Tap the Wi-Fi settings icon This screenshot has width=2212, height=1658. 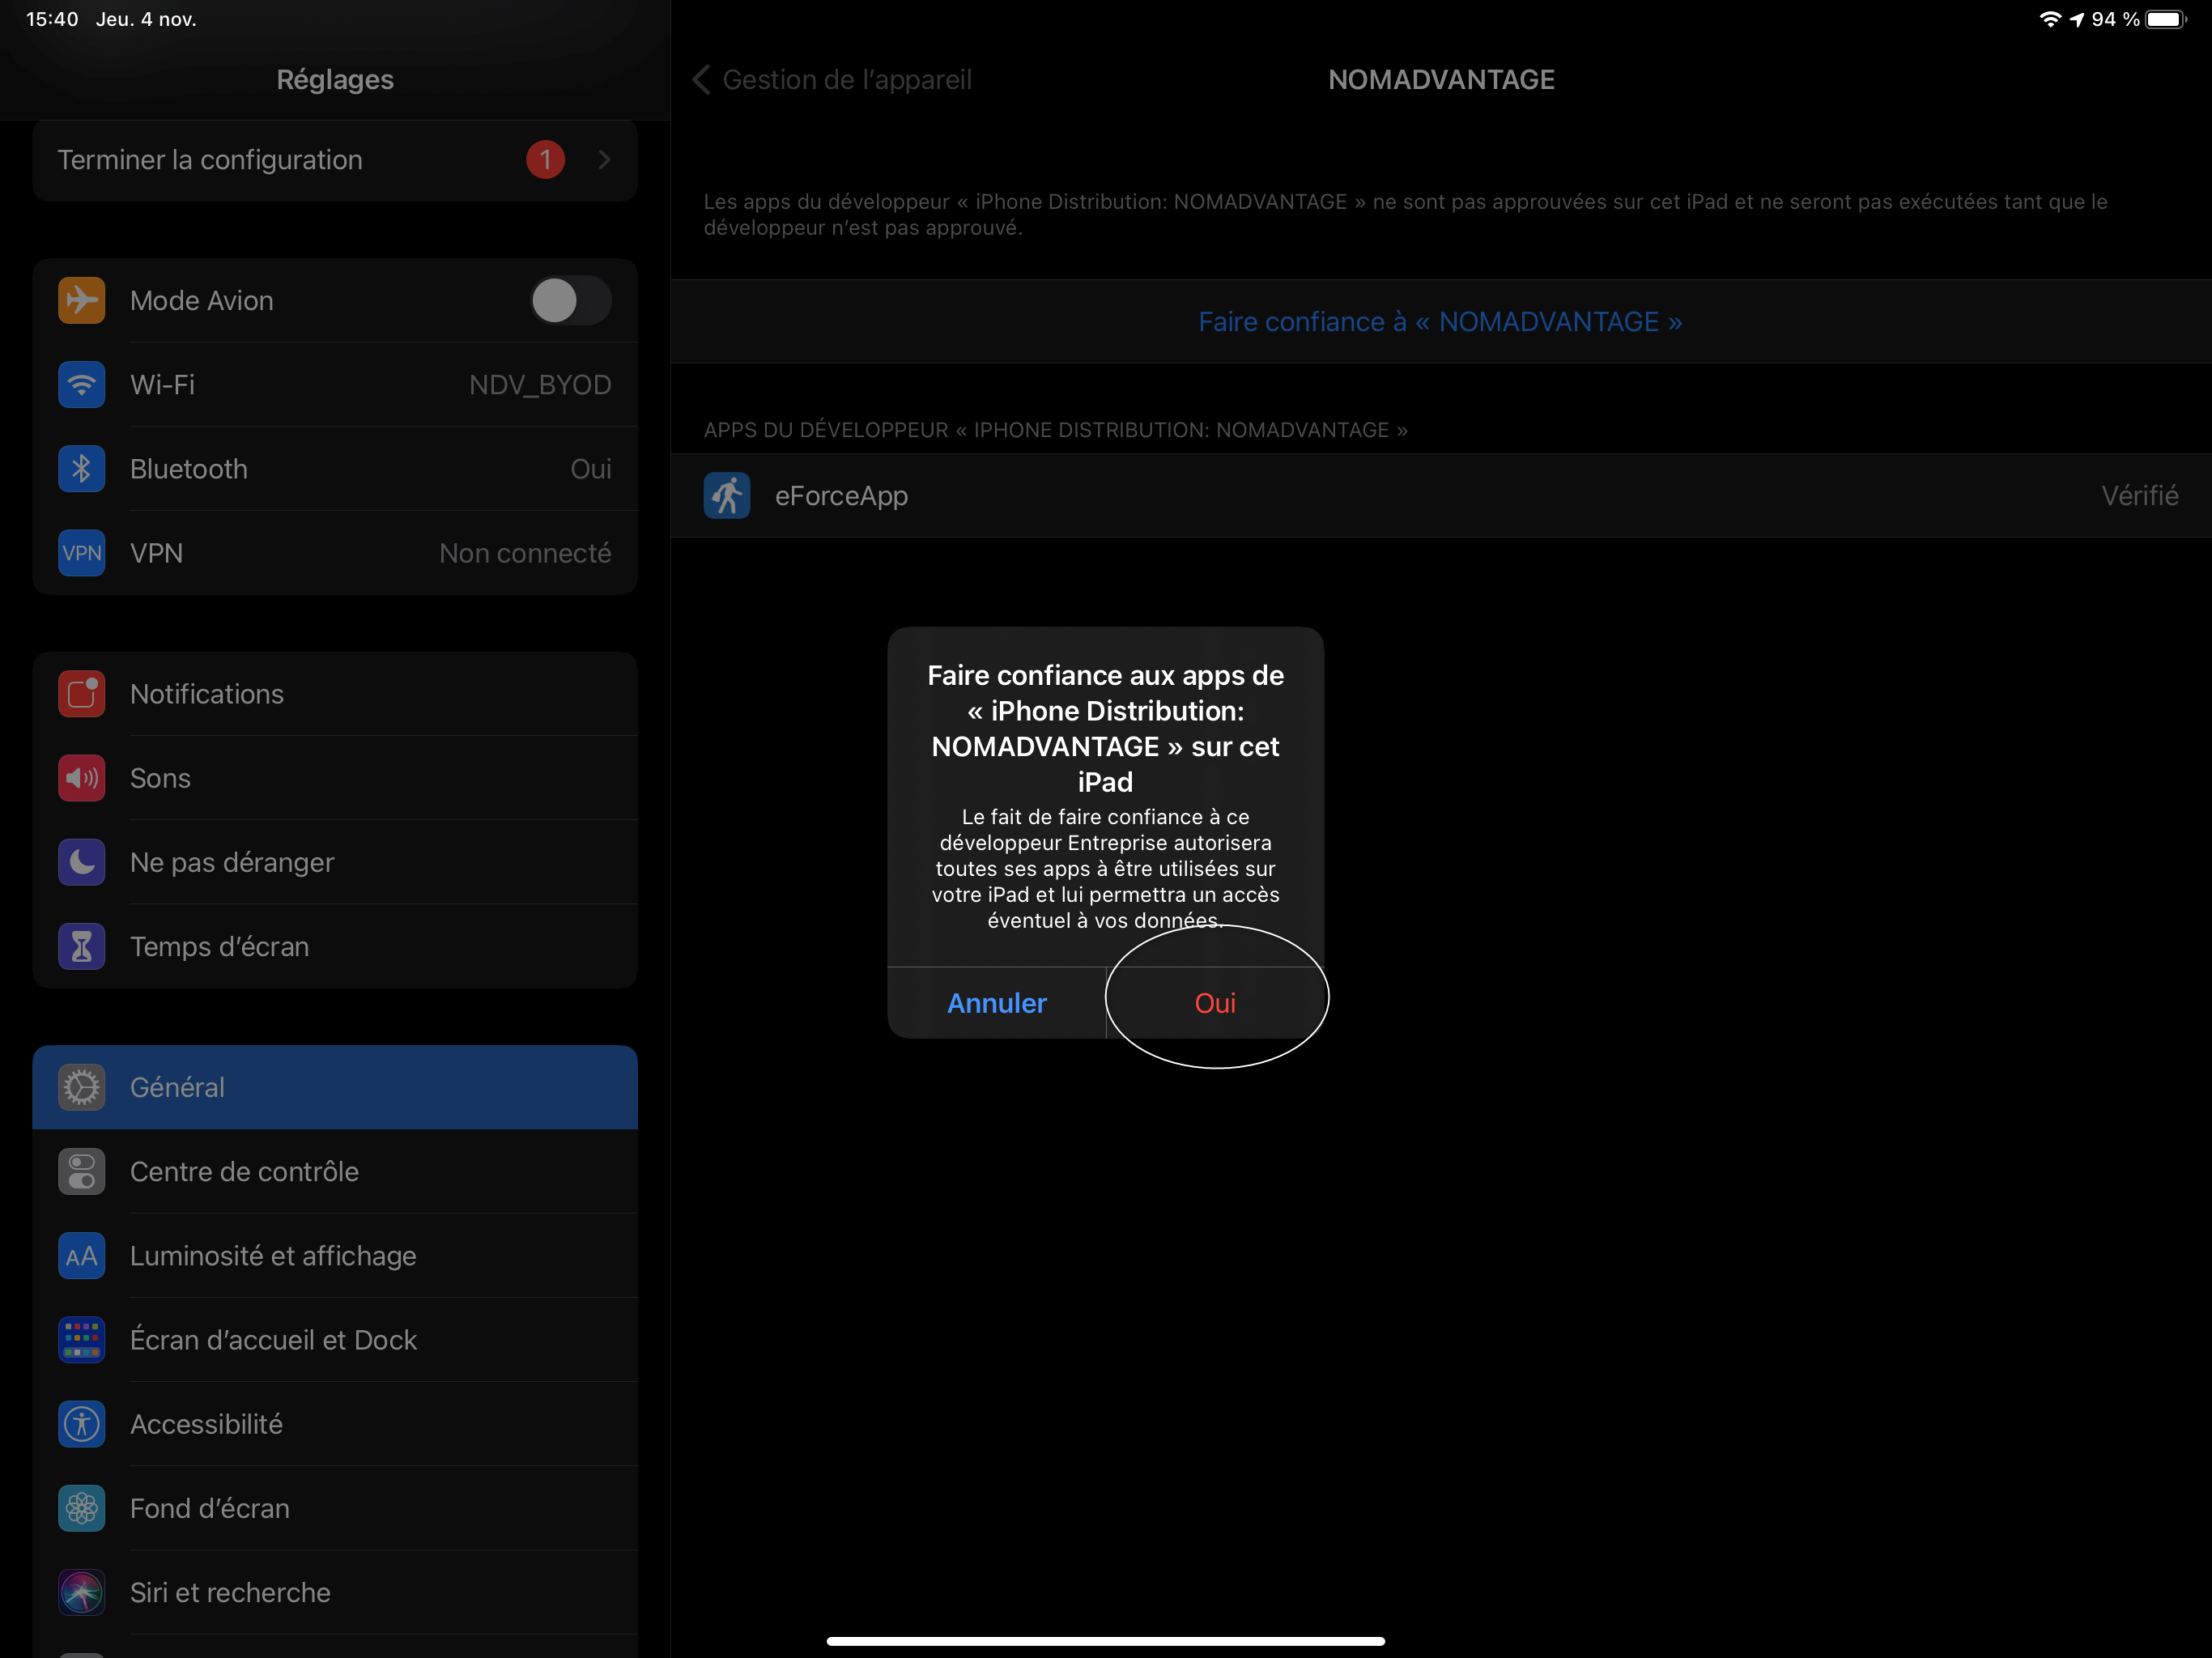[x=82, y=385]
